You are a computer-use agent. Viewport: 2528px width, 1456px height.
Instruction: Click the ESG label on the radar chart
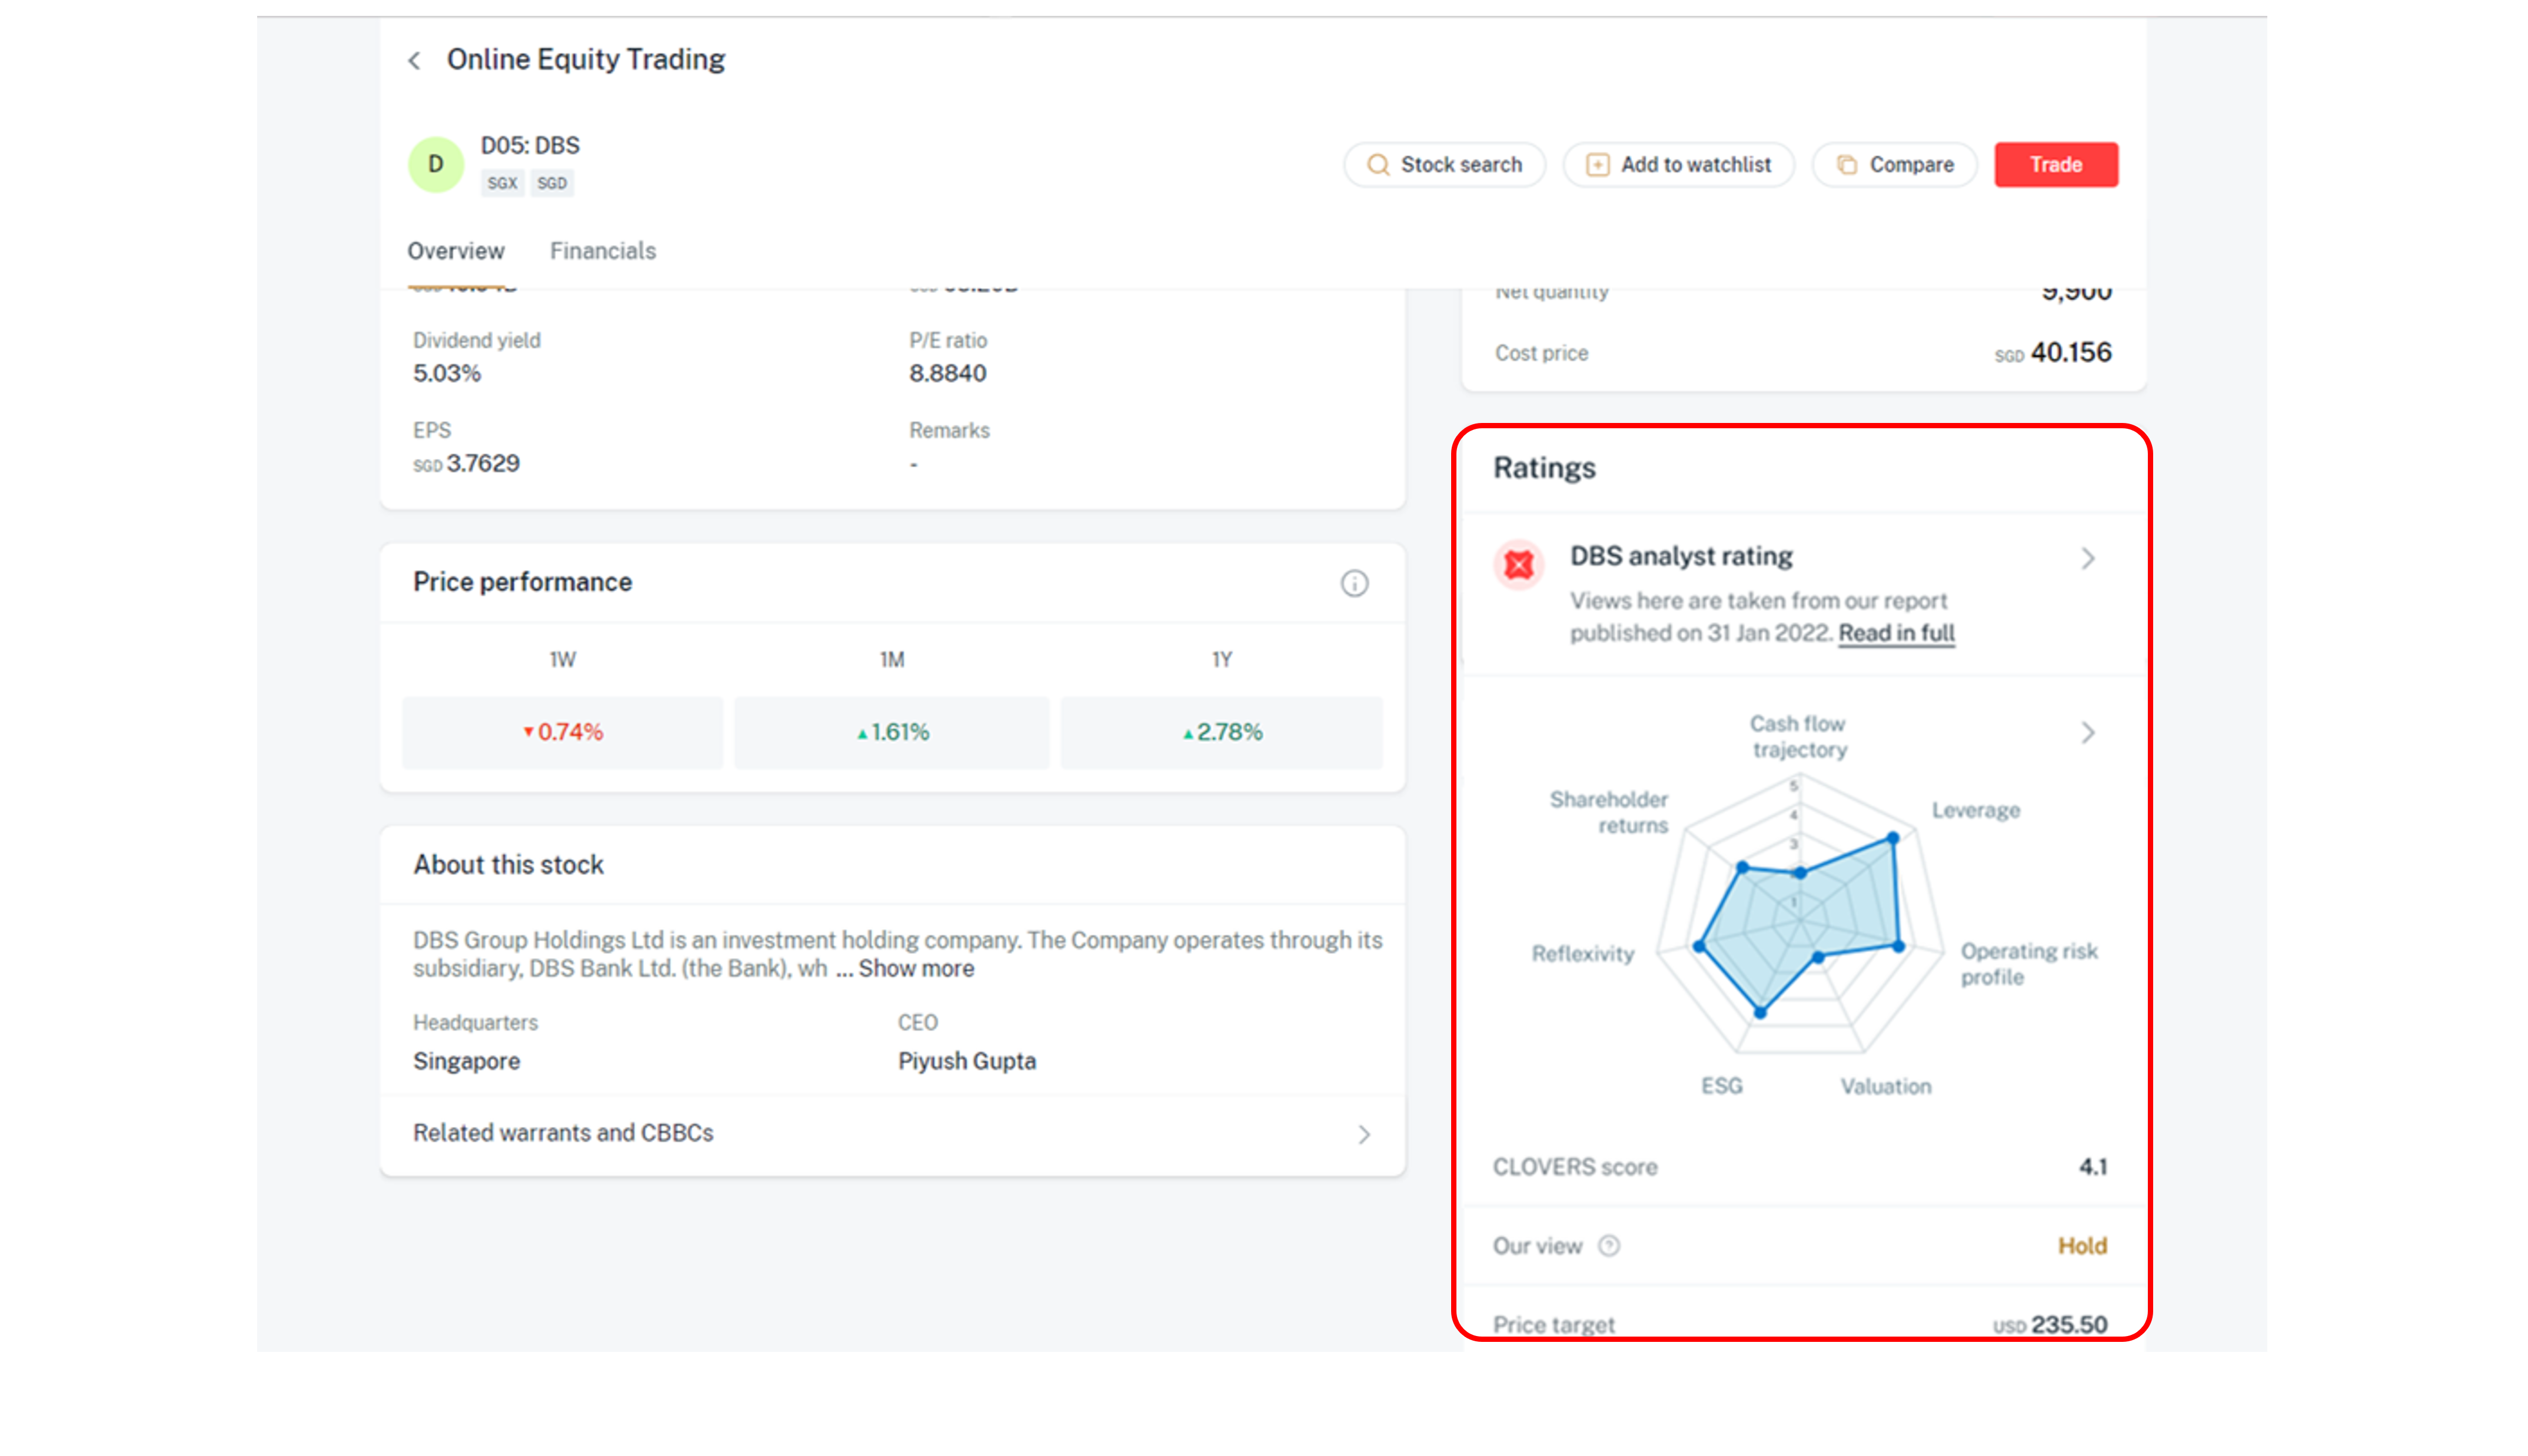[x=1722, y=1086]
